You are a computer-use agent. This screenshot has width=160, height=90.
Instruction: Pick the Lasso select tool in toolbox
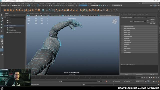tap(2, 18)
